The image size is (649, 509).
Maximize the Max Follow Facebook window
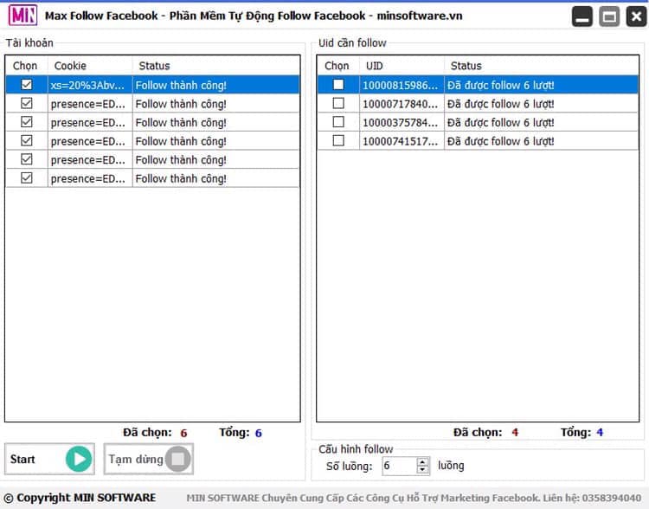coord(609,16)
